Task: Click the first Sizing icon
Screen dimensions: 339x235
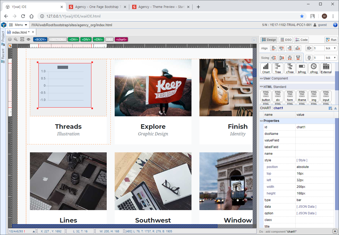Action: (x=274, y=58)
